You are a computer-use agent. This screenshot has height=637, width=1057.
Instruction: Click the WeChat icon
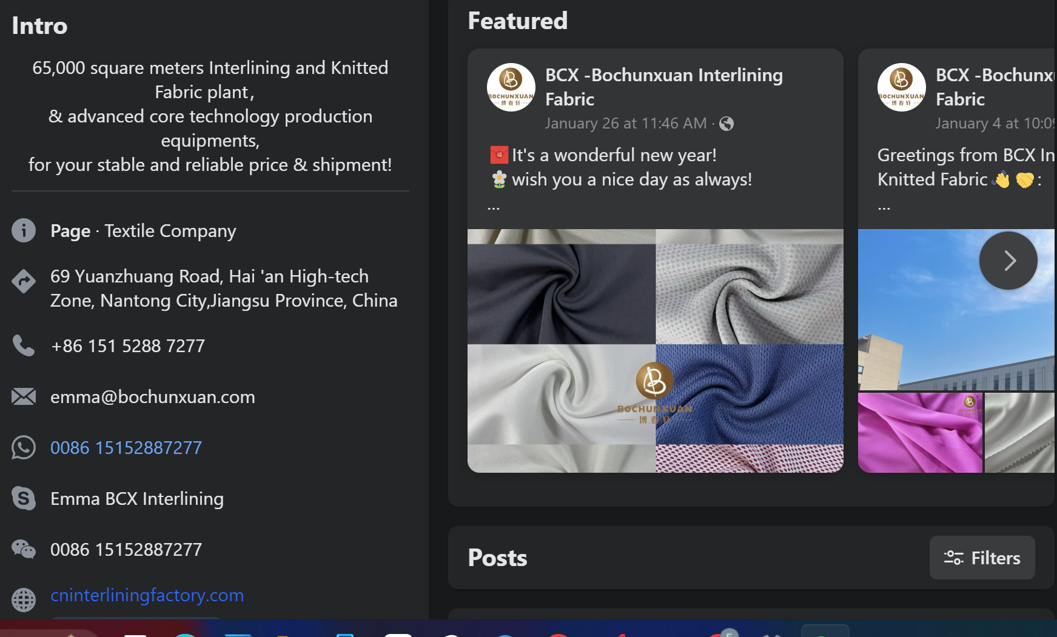[24, 549]
